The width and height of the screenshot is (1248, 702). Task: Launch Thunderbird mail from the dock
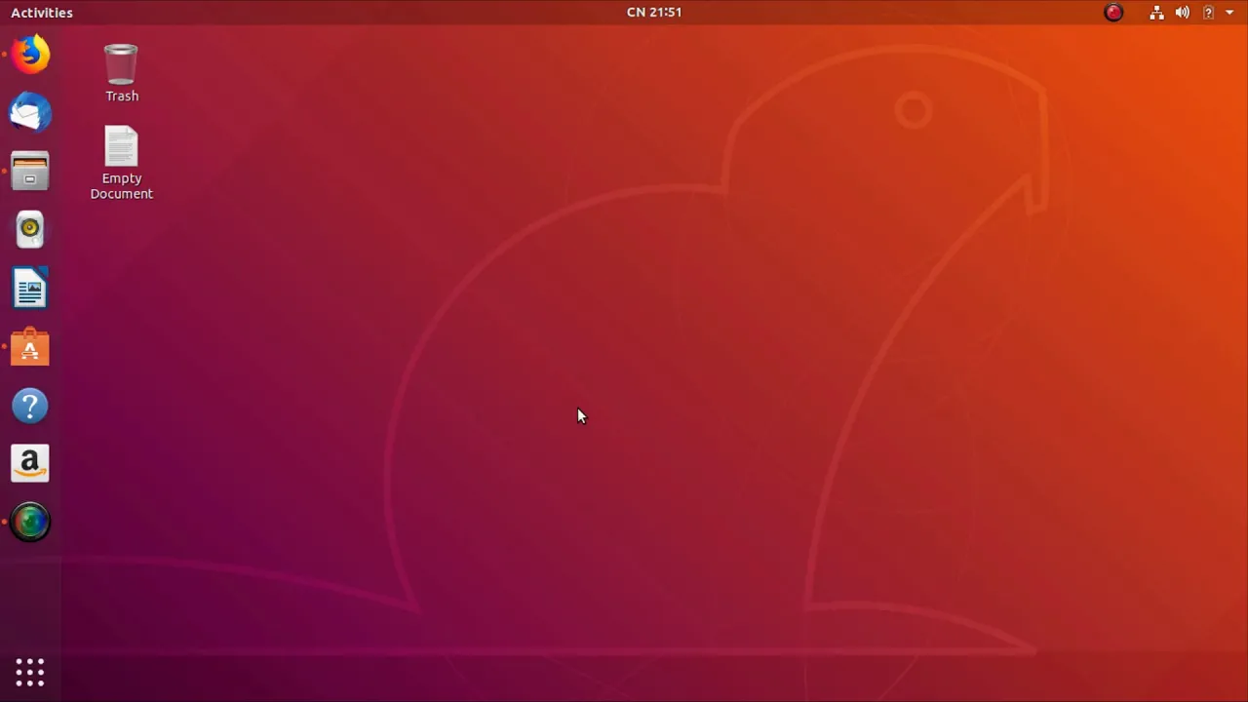coord(30,113)
